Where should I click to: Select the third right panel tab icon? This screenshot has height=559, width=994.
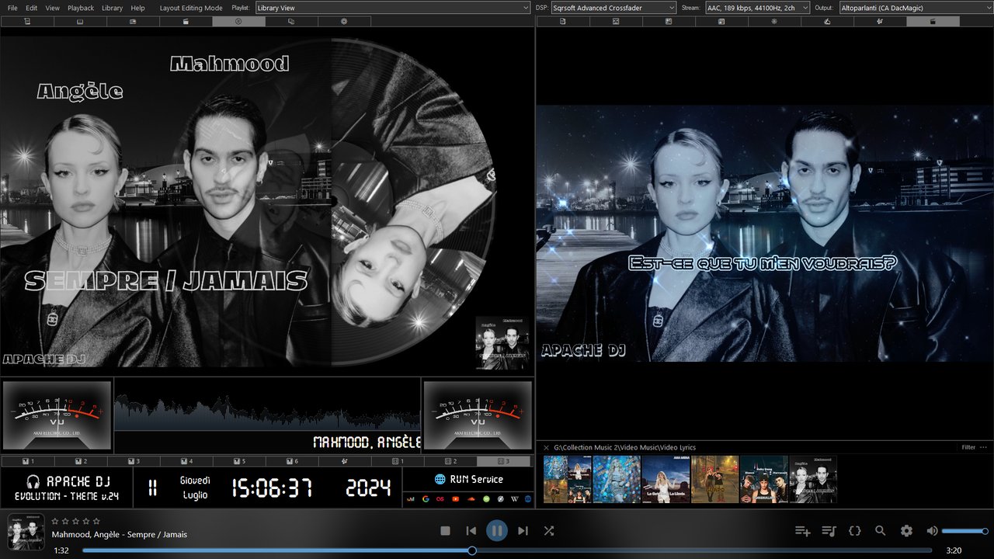669,22
